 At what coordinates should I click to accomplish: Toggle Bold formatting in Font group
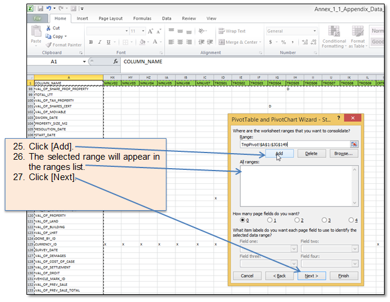[91, 42]
